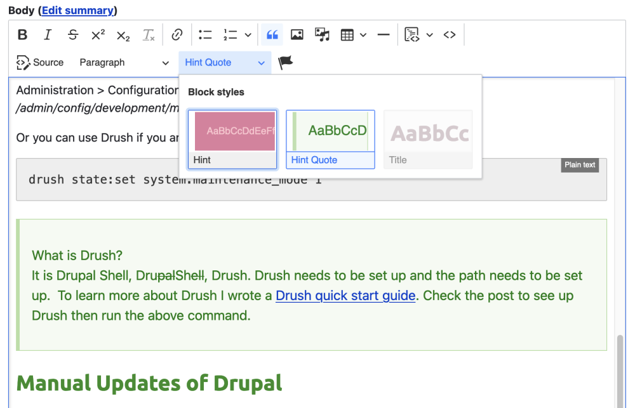The width and height of the screenshot is (635, 408).
Task: Click the 'Or you can use Drush' paragraph
Action: click(x=97, y=138)
